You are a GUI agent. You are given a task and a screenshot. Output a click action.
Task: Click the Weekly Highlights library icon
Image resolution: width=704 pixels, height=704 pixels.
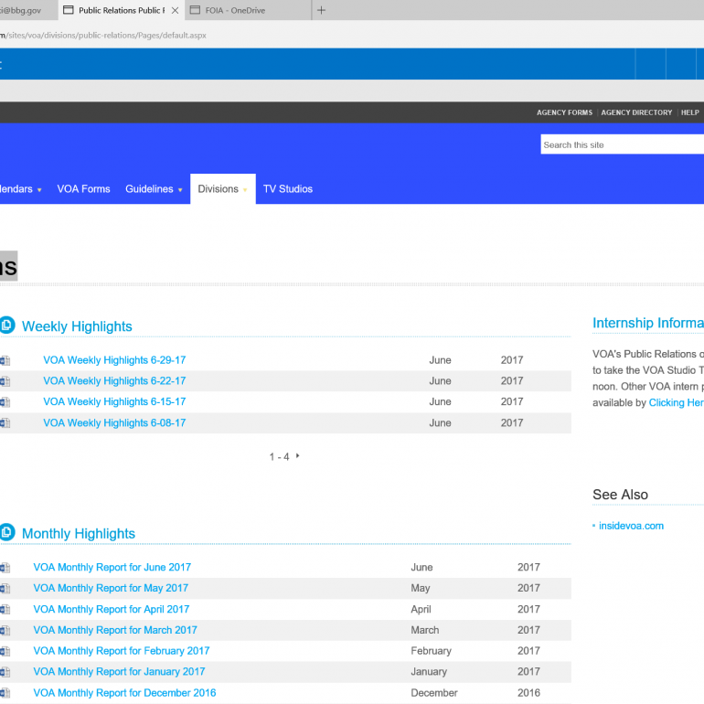[7, 325]
